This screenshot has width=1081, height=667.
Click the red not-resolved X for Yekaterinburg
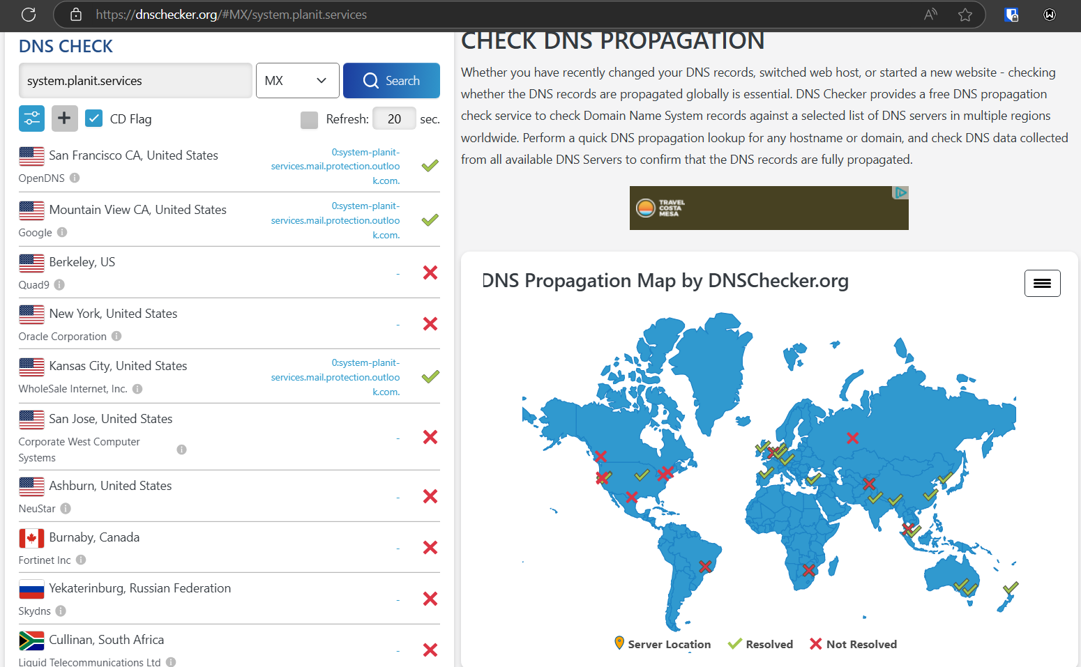click(x=430, y=599)
